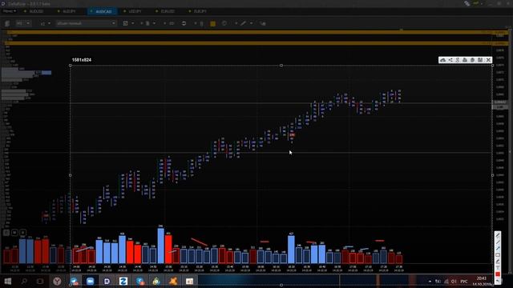Open the volume type combo box
This screenshot has height=288, width=513.
(x=86, y=23)
